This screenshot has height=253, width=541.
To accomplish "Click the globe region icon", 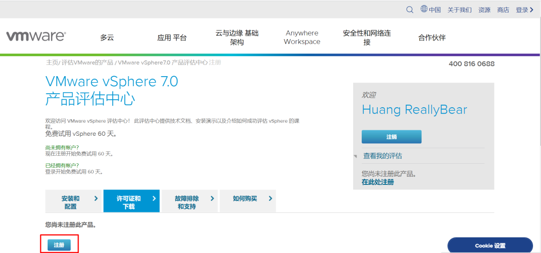I will pos(424,9).
